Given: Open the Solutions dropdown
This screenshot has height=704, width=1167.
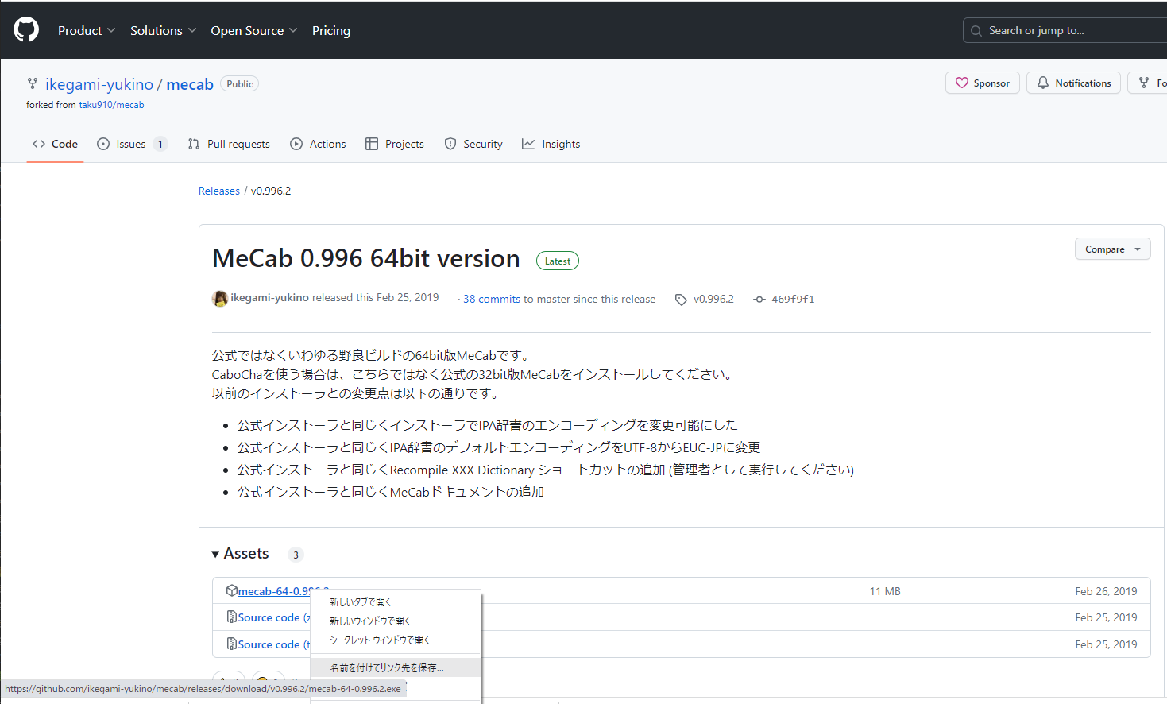Looking at the screenshot, I should [163, 30].
